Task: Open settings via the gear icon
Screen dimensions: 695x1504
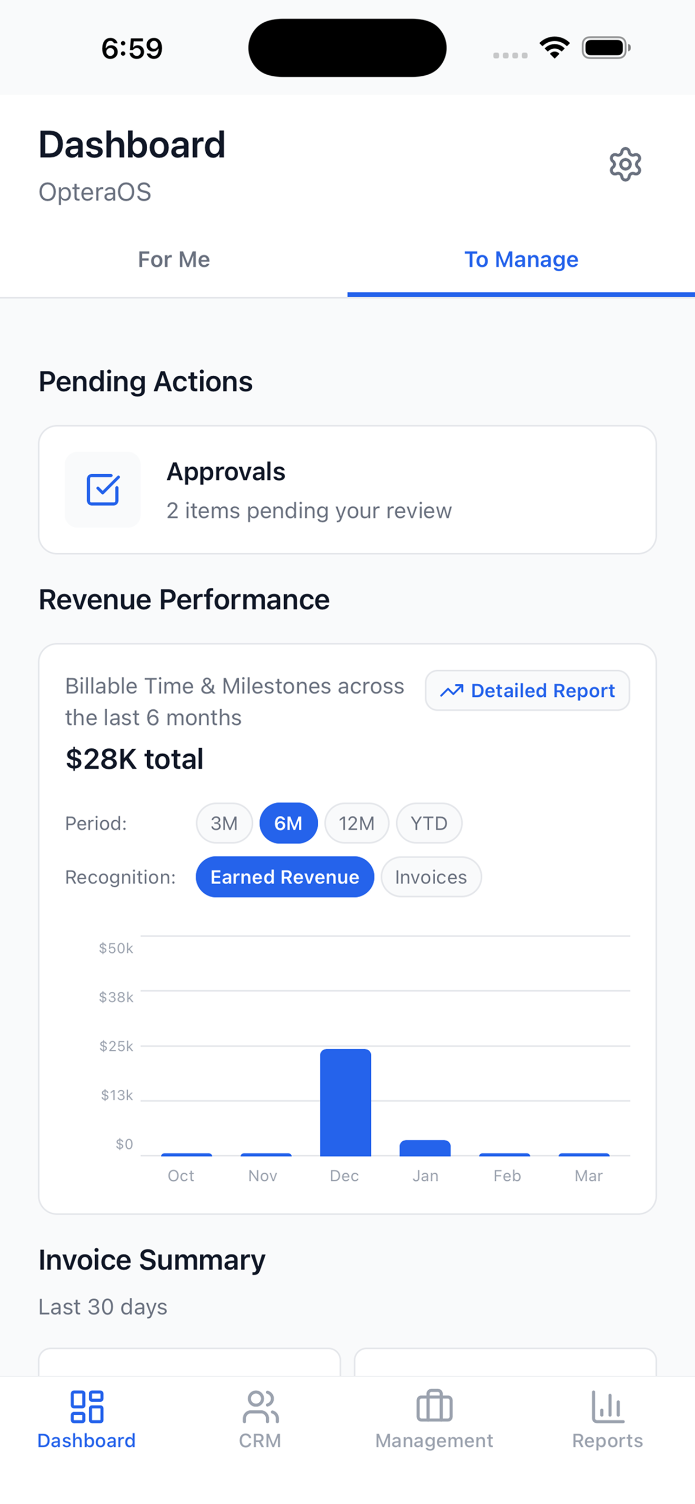Action: coord(625,164)
